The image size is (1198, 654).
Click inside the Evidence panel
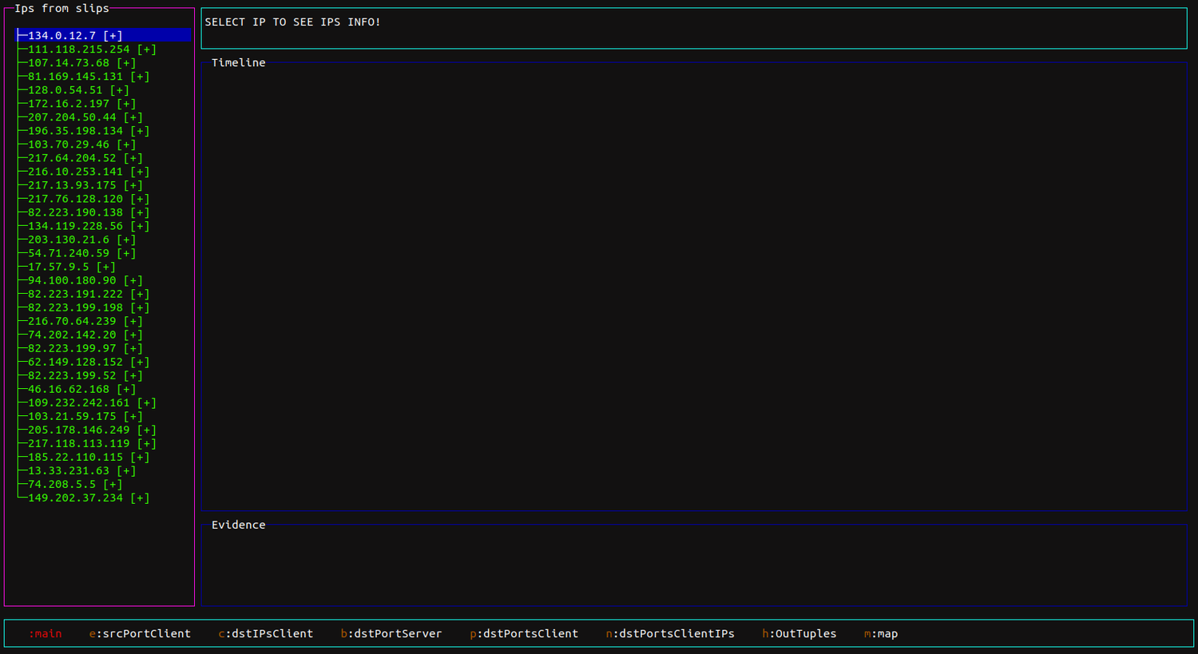pos(695,567)
